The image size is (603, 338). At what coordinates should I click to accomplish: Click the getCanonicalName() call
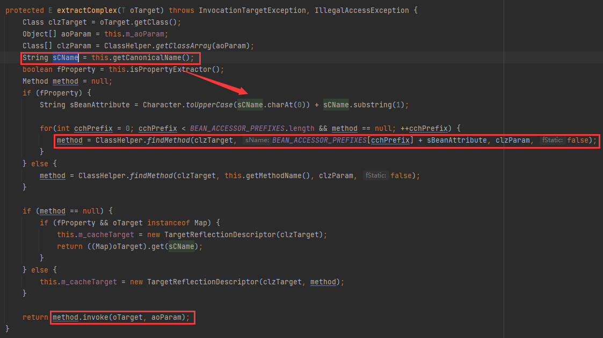(151, 57)
